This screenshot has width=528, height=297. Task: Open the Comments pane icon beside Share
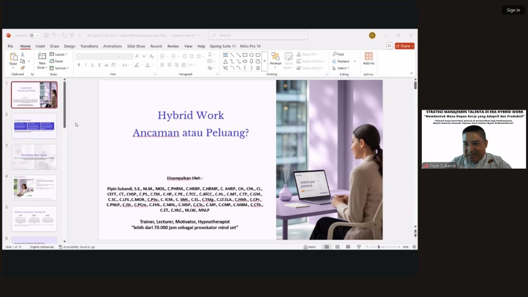point(389,46)
